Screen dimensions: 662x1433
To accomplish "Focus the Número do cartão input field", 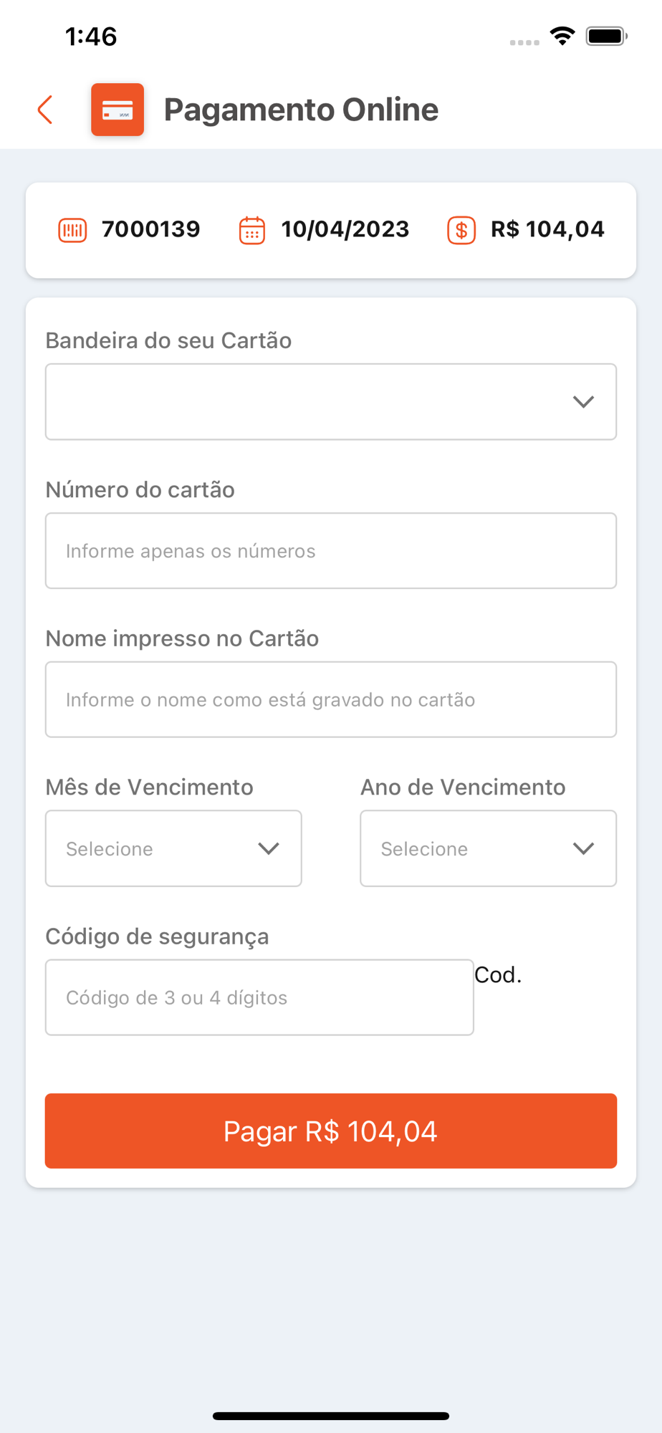I will click(330, 551).
